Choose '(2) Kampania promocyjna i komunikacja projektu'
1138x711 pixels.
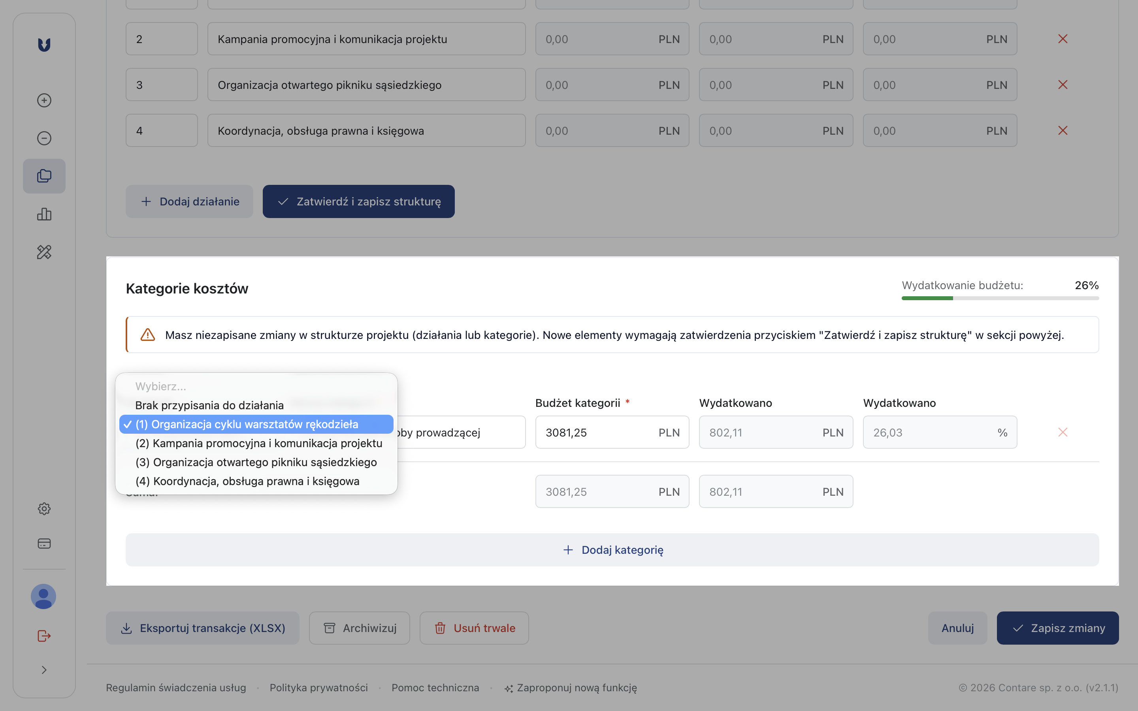pos(259,444)
